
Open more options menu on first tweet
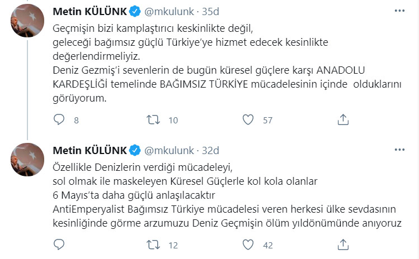click(400, 11)
